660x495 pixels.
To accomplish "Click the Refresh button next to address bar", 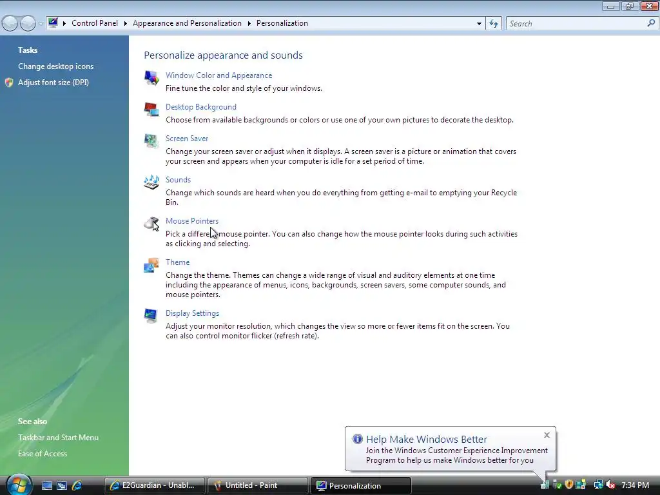I will 494,24.
